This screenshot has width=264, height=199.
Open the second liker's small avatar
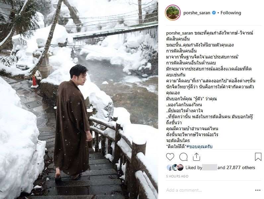point(175,167)
